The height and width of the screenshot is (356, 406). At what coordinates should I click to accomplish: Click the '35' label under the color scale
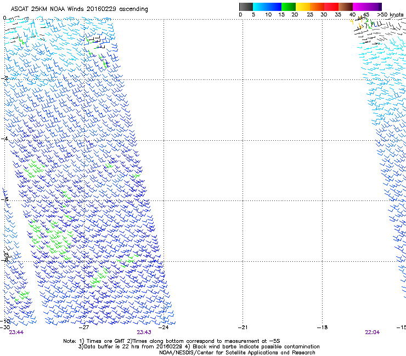pyautogui.click(x=338, y=15)
